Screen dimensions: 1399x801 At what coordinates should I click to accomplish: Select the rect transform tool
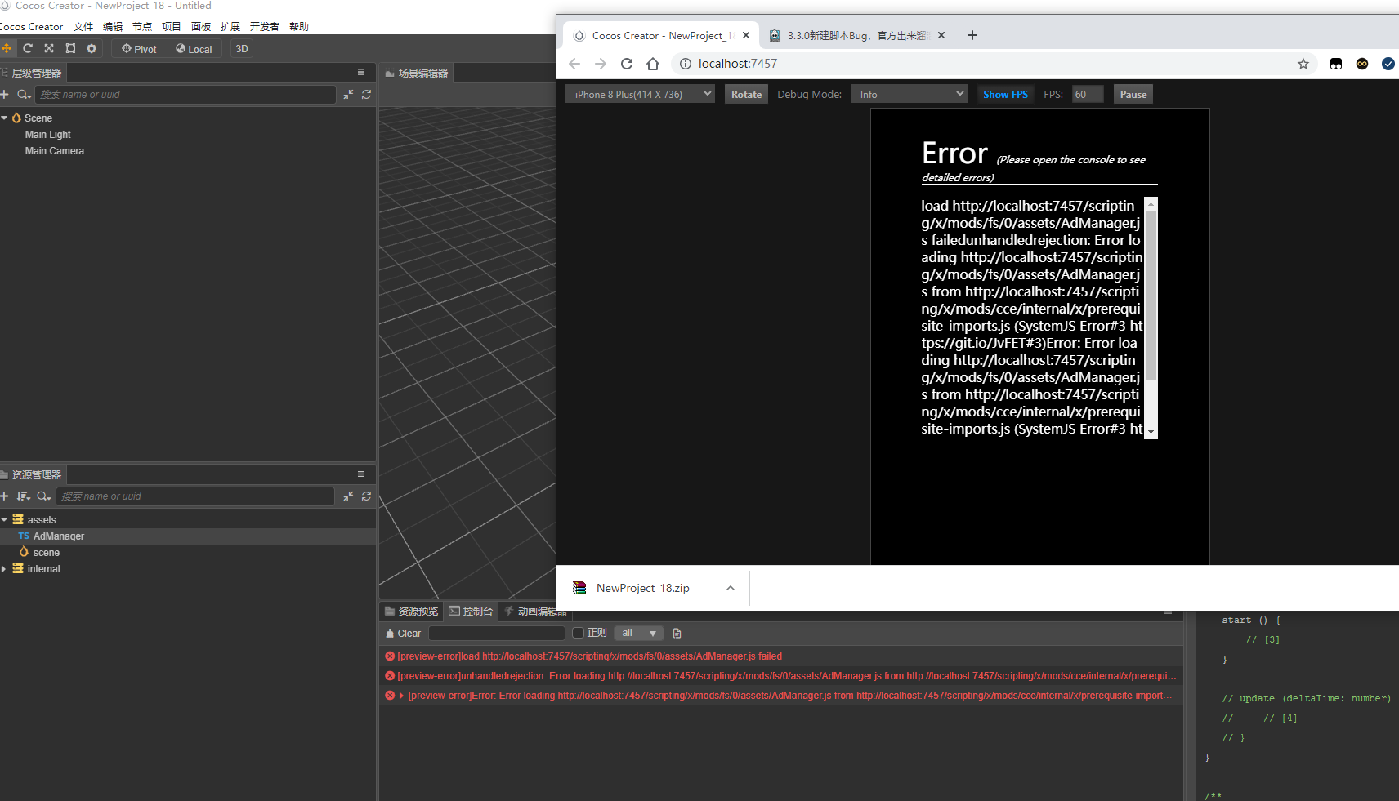pyautogui.click(x=70, y=49)
